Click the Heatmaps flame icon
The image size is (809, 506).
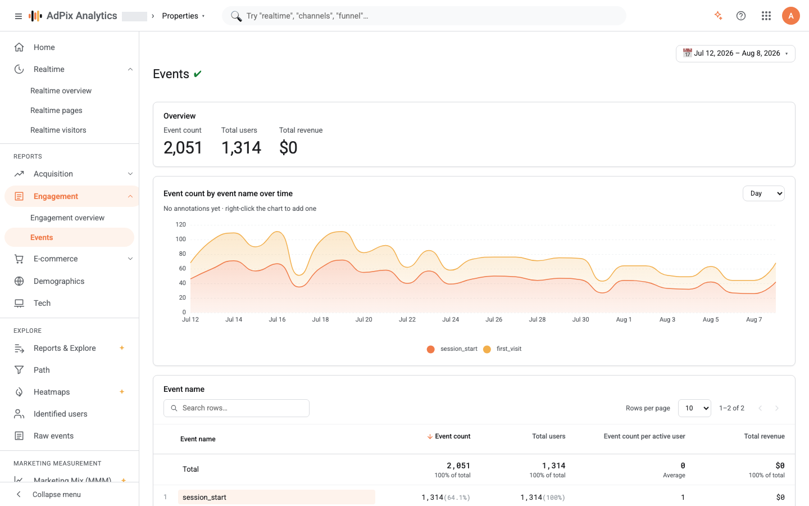point(19,392)
